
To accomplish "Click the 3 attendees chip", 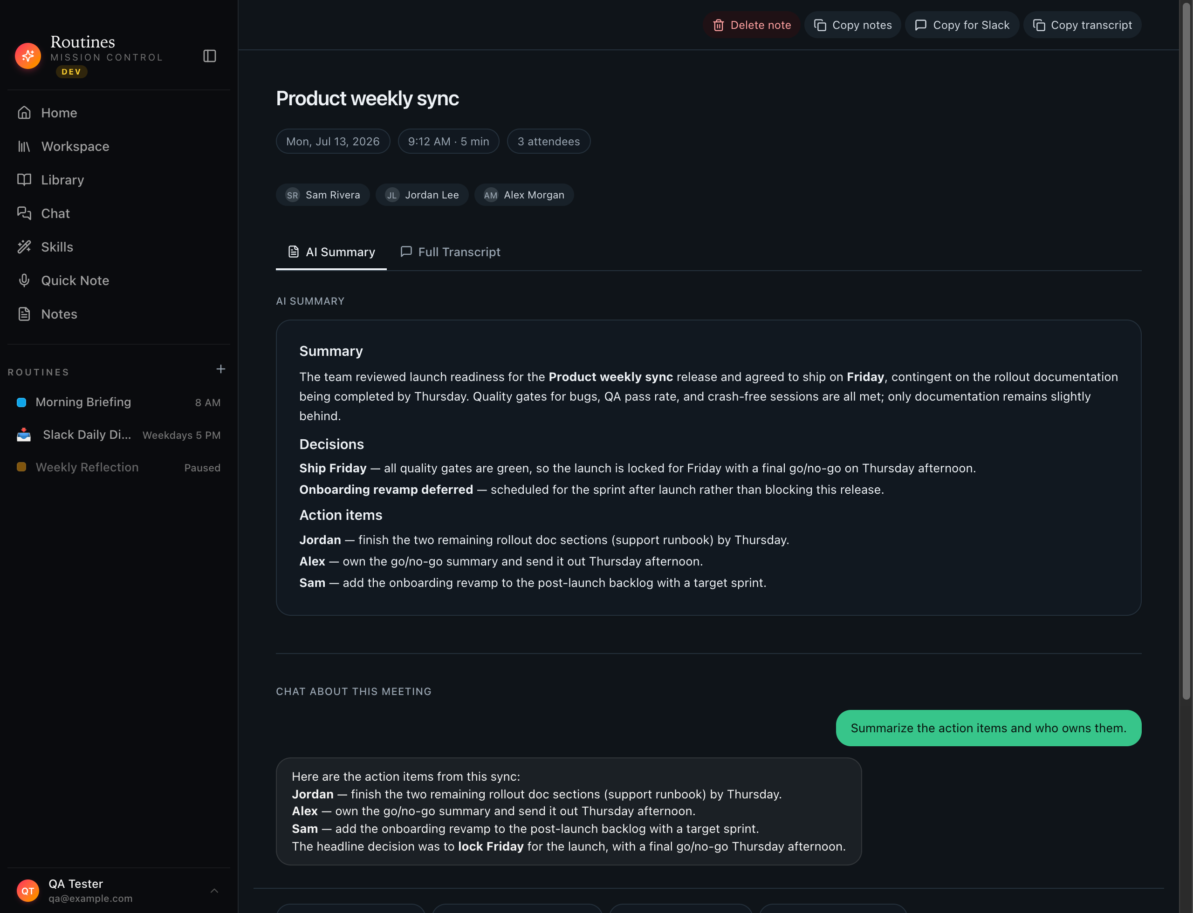I will pos(549,141).
